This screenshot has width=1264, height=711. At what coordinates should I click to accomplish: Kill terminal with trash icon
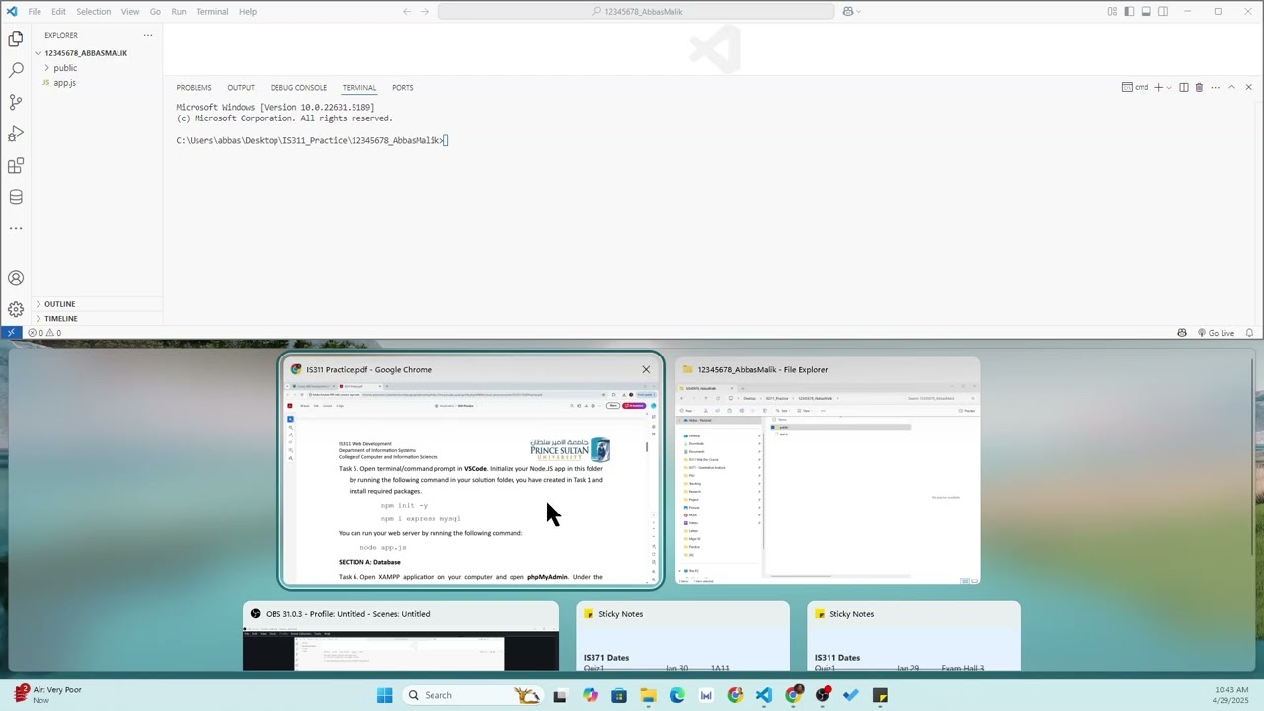(1199, 87)
